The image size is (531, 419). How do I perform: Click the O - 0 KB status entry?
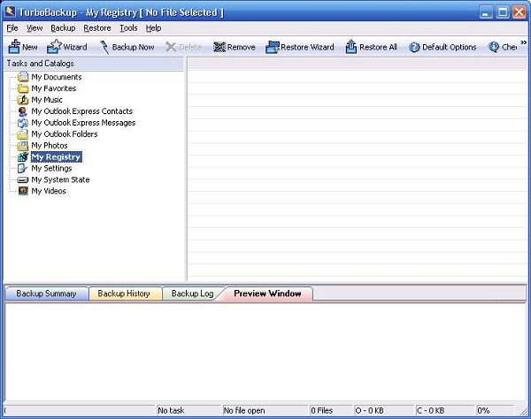(383, 410)
